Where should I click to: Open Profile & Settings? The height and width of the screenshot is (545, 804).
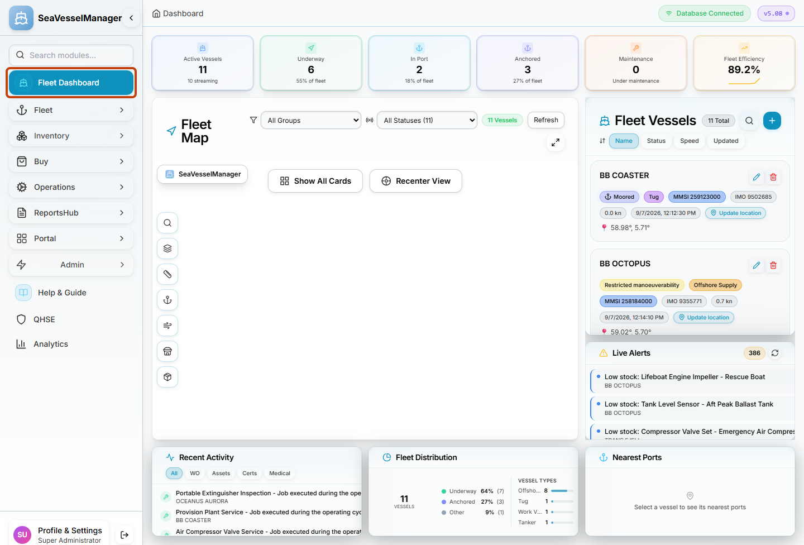point(59,534)
